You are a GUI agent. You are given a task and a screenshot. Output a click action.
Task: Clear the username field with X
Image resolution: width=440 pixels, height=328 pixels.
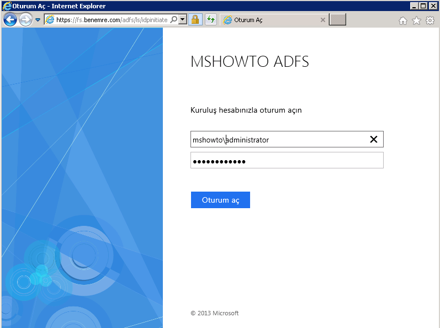pyautogui.click(x=374, y=139)
